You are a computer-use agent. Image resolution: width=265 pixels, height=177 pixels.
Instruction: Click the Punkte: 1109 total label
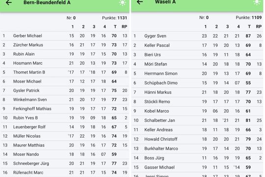click(249, 18)
